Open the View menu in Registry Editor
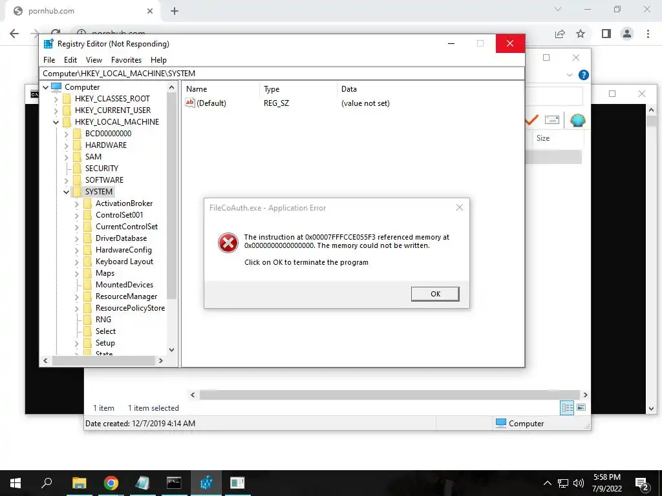The width and height of the screenshot is (662, 496). point(94,60)
